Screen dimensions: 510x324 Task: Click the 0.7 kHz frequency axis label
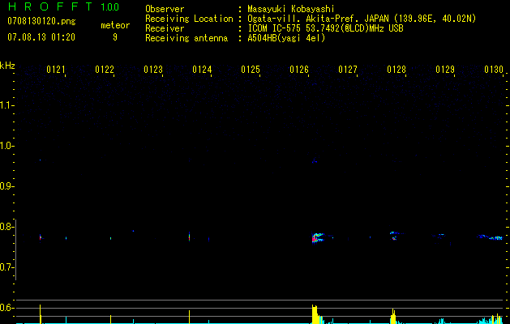pos(6,267)
